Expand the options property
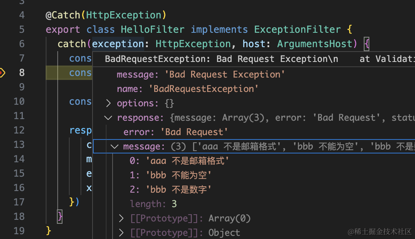The width and height of the screenshot is (415, 239). (x=108, y=103)
